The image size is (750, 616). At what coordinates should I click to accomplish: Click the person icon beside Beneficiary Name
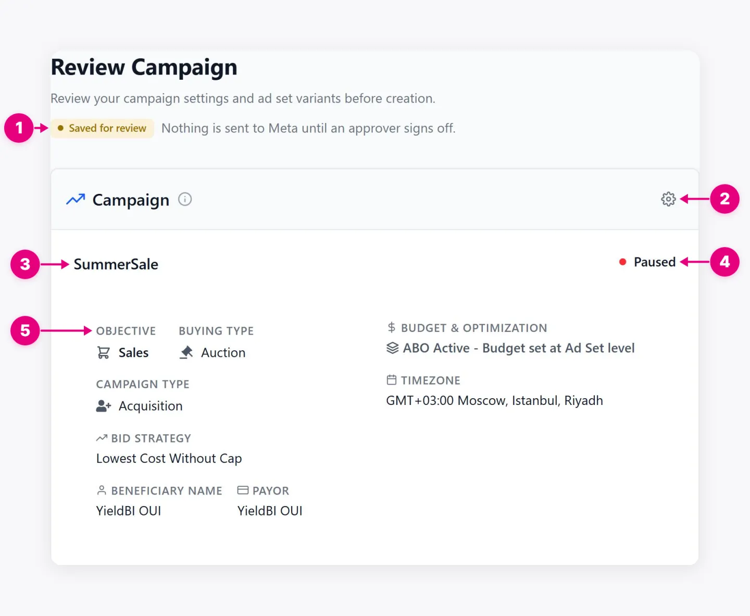pos(102,490)
